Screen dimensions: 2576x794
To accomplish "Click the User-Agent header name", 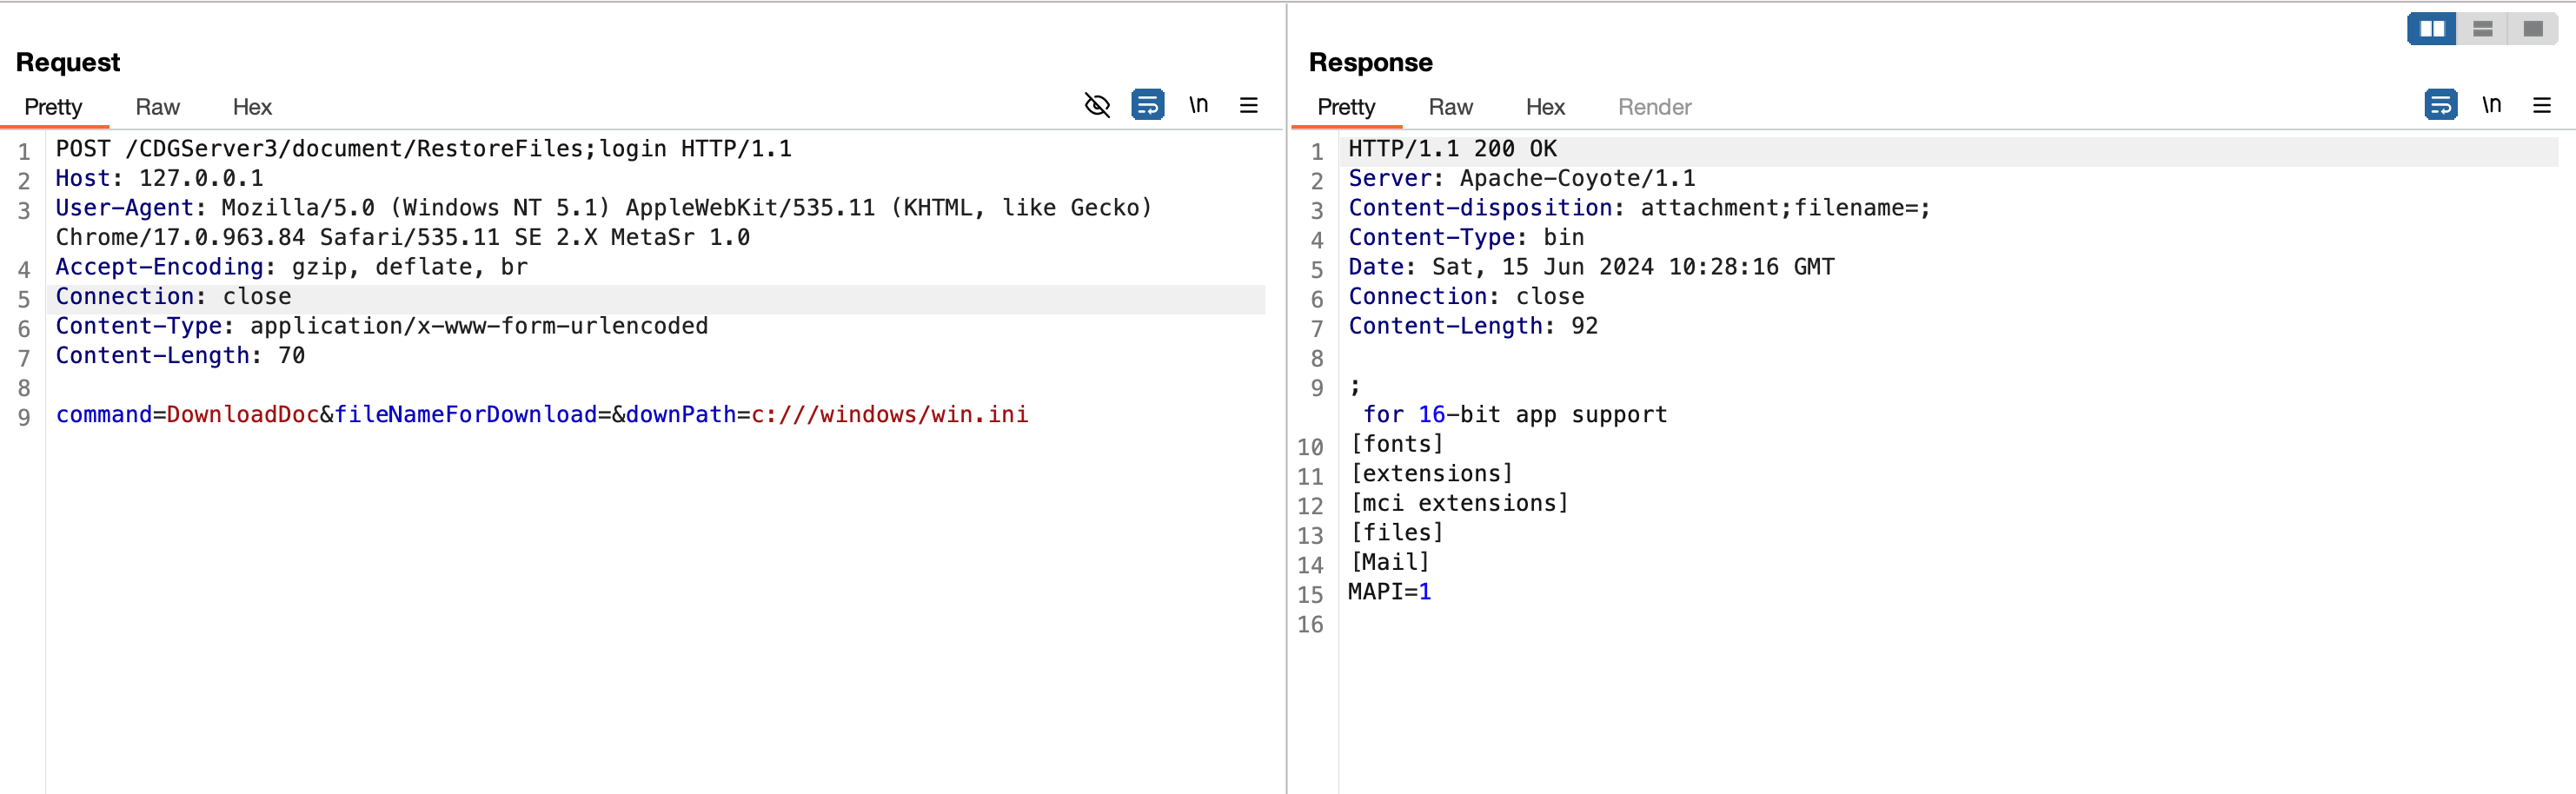I will tap(124, 208).
